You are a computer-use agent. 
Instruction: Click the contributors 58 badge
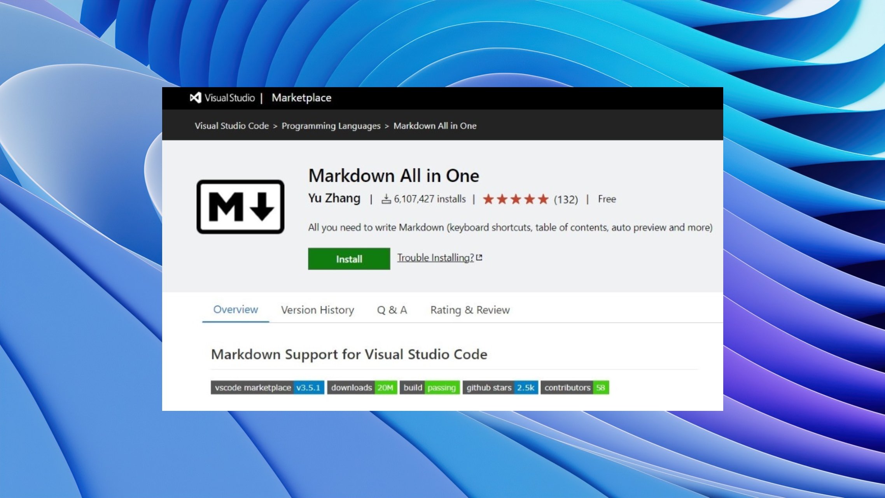[575, 388]
